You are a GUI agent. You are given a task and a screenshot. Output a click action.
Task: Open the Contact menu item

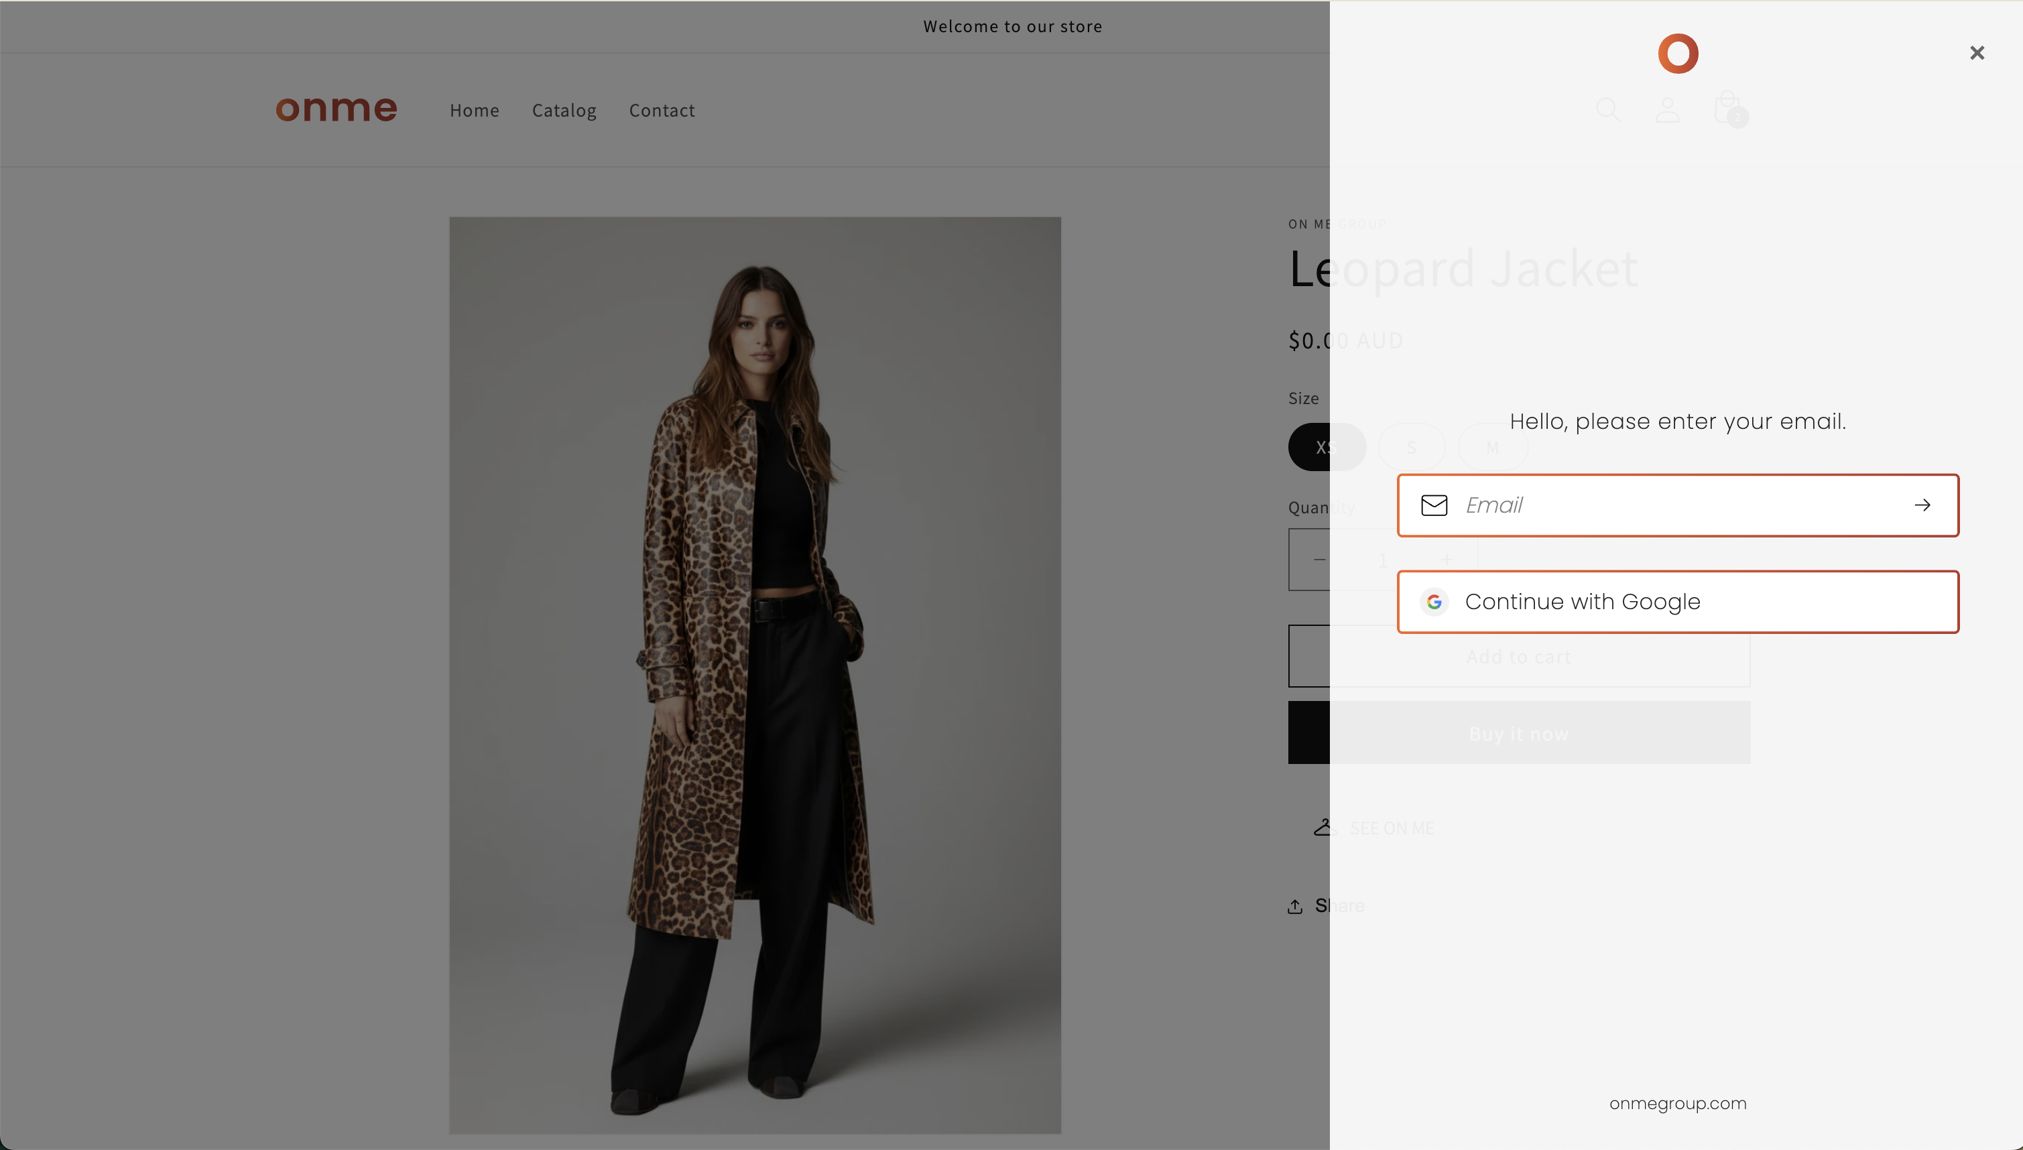coord(661,111)
